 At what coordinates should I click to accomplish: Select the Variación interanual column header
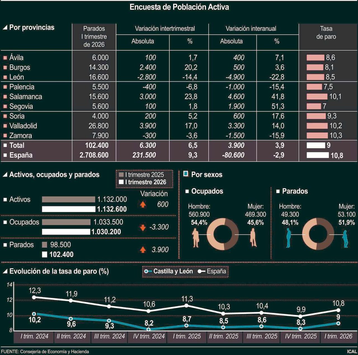[x=251, y=29]
